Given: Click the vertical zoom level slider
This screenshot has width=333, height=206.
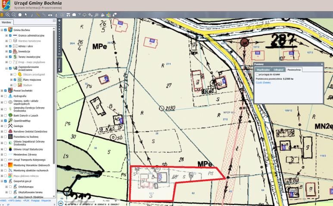Looking at the screenshot, I should pos(59,38).
